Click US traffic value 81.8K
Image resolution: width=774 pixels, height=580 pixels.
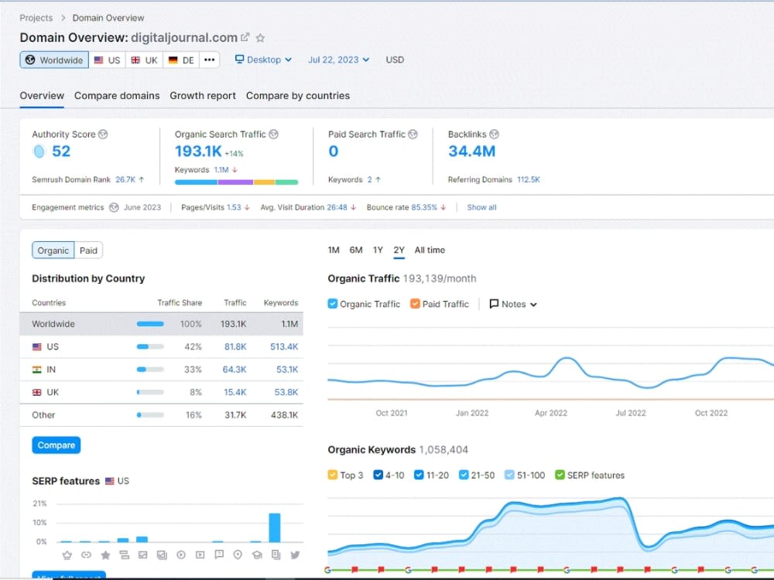(235, 346)
